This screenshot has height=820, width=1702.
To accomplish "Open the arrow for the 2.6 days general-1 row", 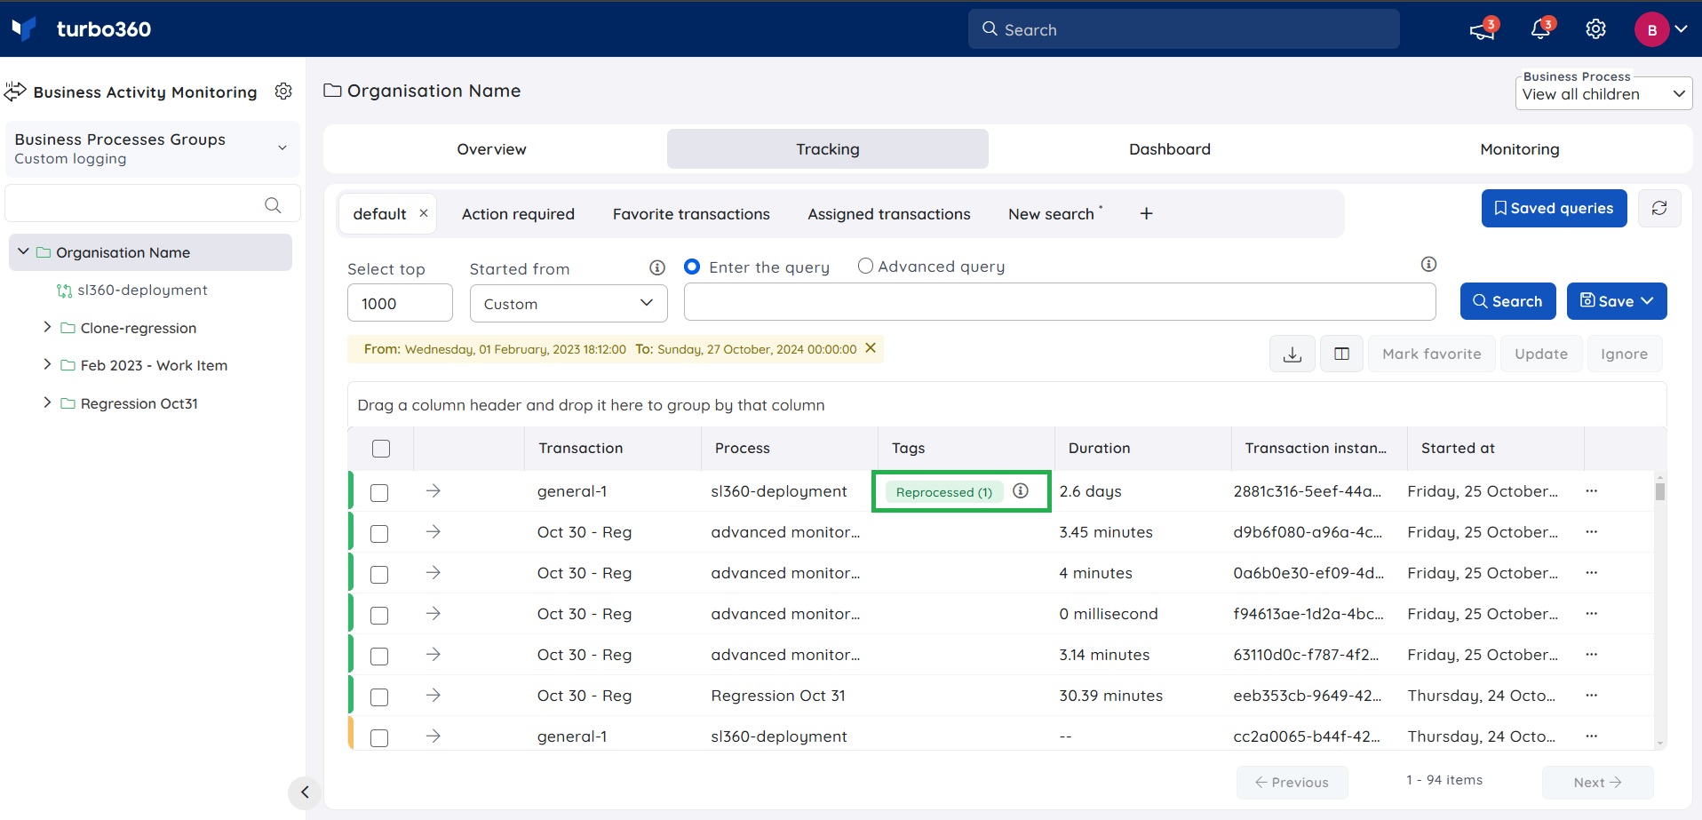I will coord(433,490).
